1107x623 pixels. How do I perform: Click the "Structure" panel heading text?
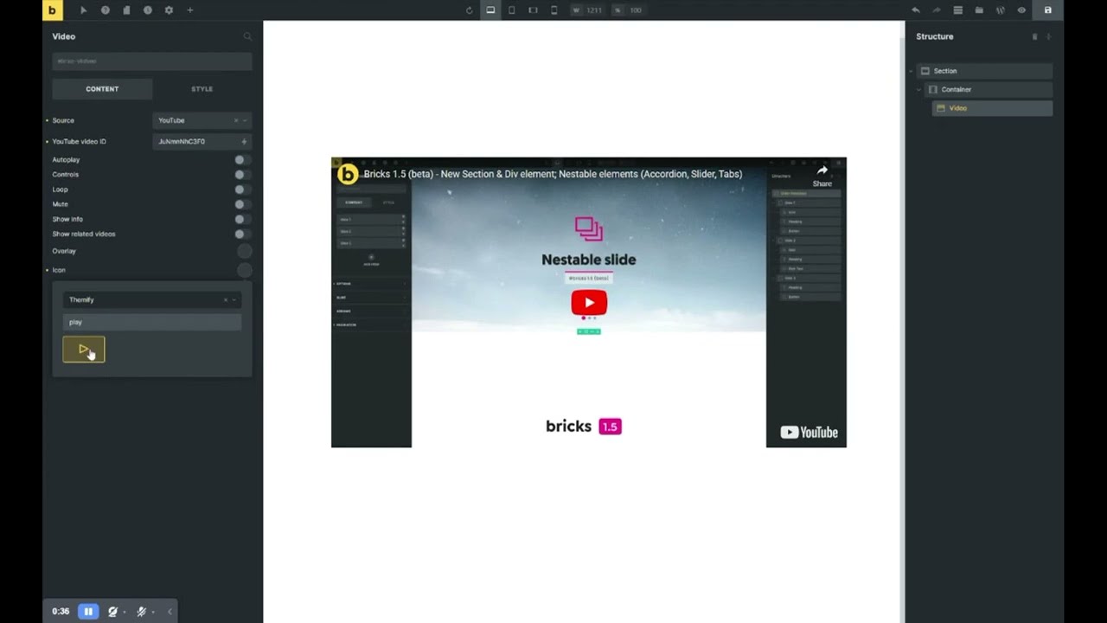(935, 36)
